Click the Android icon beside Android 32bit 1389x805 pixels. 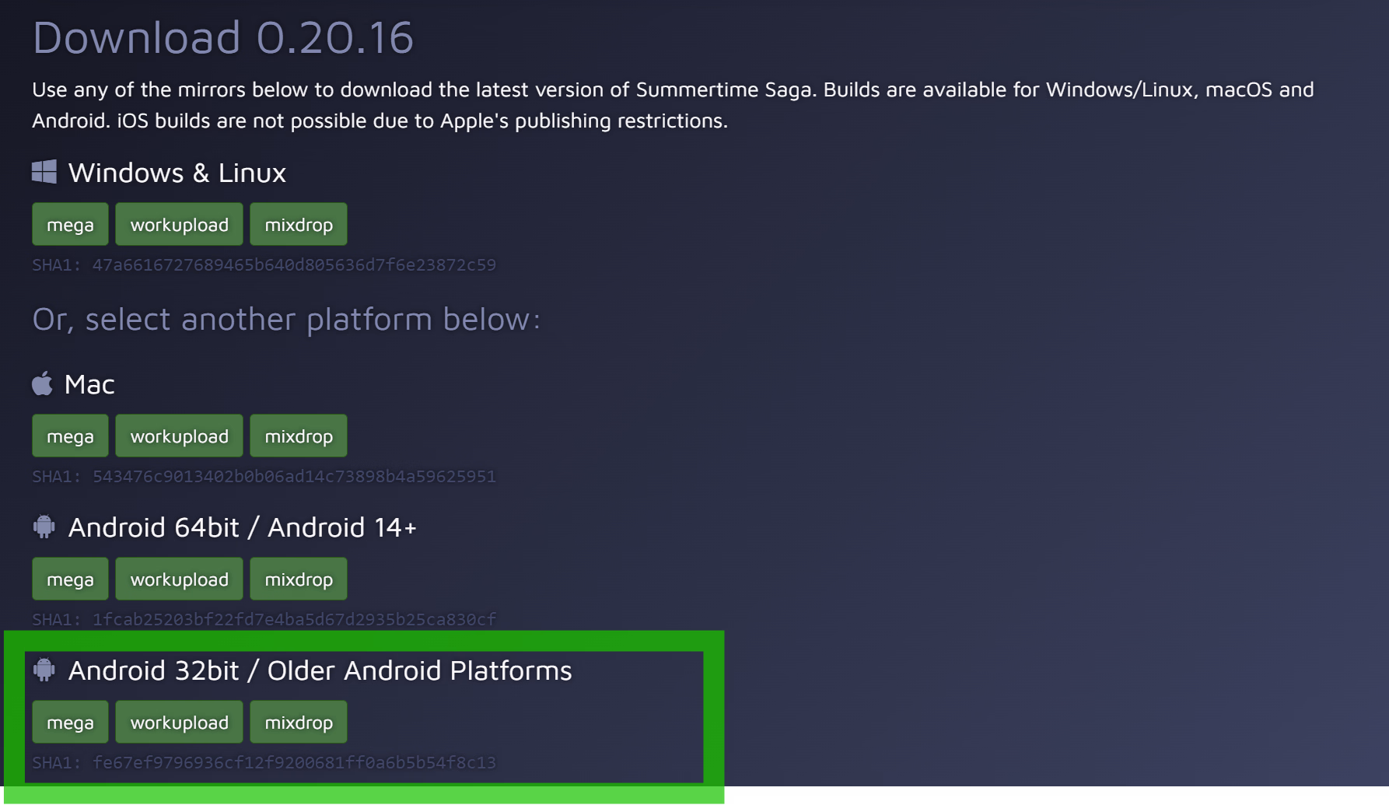point(44,670)
